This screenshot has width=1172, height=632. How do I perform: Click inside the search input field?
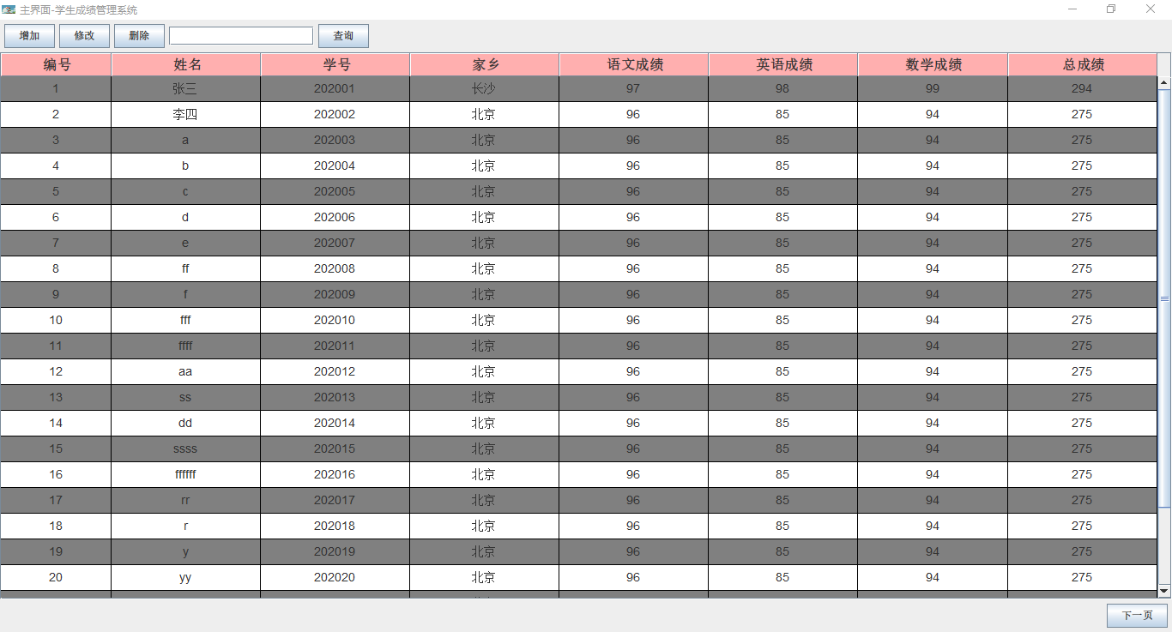pyautogui.click(x=240, y=35)
